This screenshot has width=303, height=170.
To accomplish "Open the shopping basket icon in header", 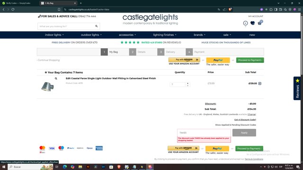I will (260, 23).
